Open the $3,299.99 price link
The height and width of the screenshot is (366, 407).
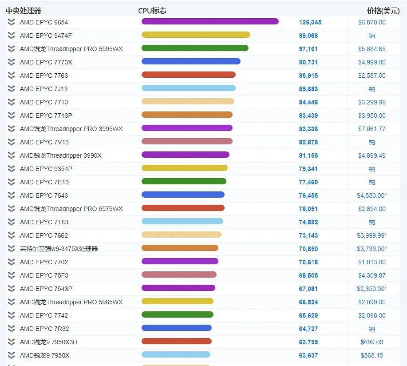tap(371, 102)
